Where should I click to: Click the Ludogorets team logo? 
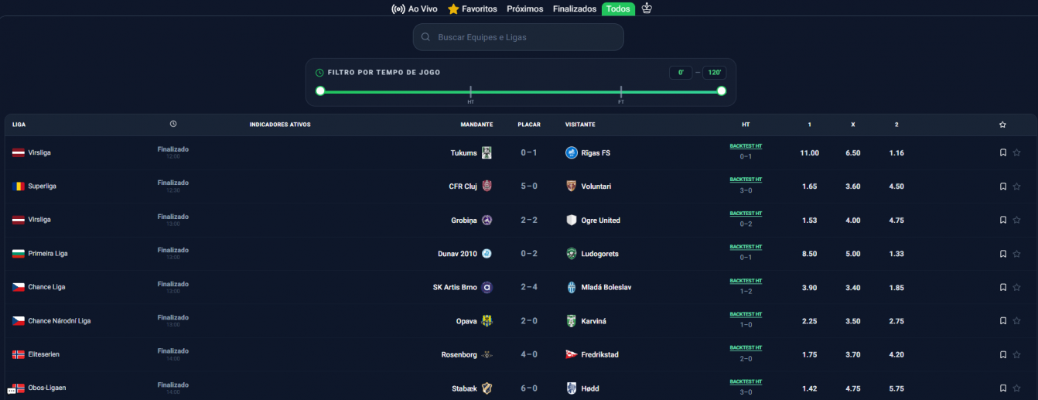point(572,254)
